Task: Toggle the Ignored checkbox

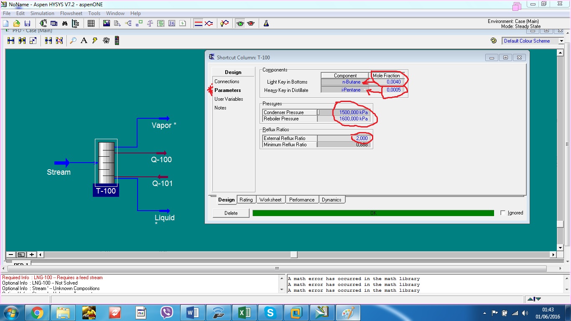Action: tap(503, 213)
